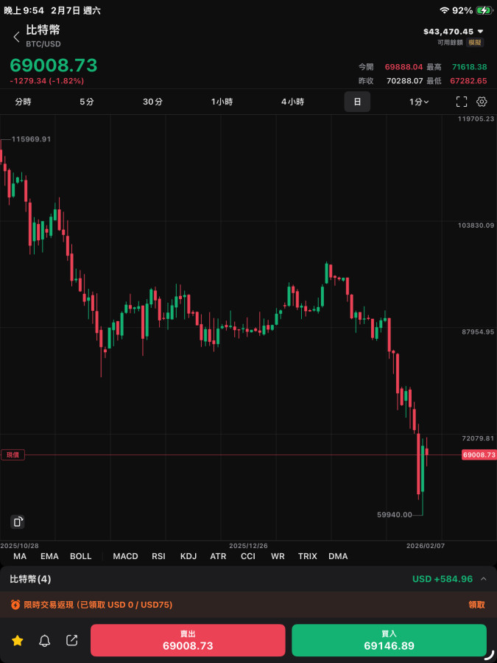This screenshot has height=663, width=497.
Task: Toggle the favorite star icon
Action: (17, 641)
